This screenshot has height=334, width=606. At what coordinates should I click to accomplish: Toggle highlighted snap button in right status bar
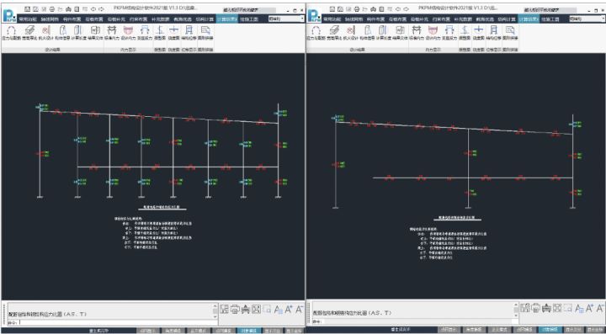(x=550, y=330)
